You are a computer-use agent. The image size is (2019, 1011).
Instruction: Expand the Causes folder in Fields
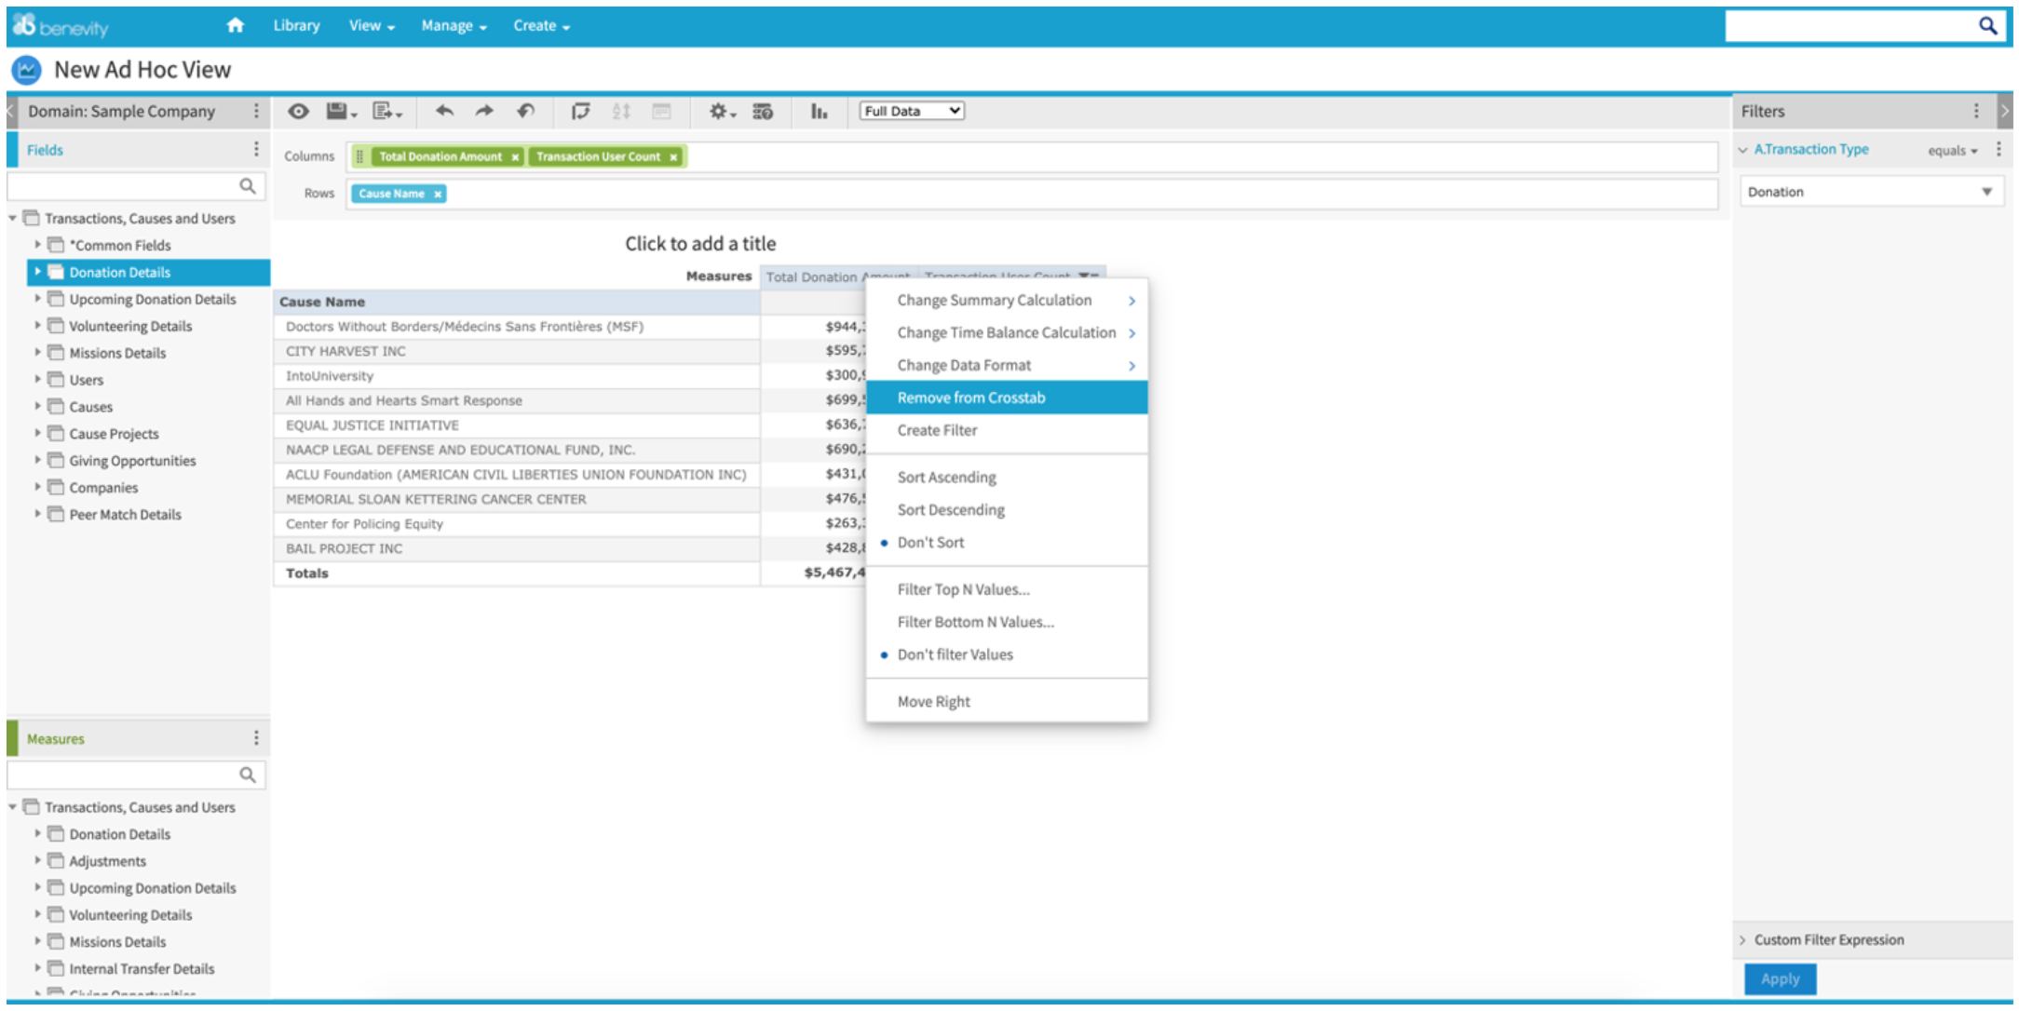[x=37, y=407]
